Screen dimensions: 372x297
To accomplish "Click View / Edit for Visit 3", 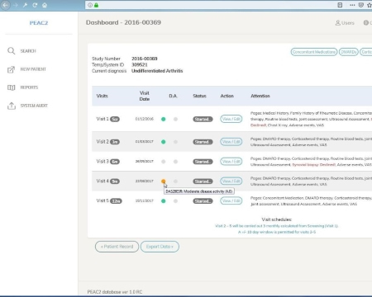I will tap(231, 162).
